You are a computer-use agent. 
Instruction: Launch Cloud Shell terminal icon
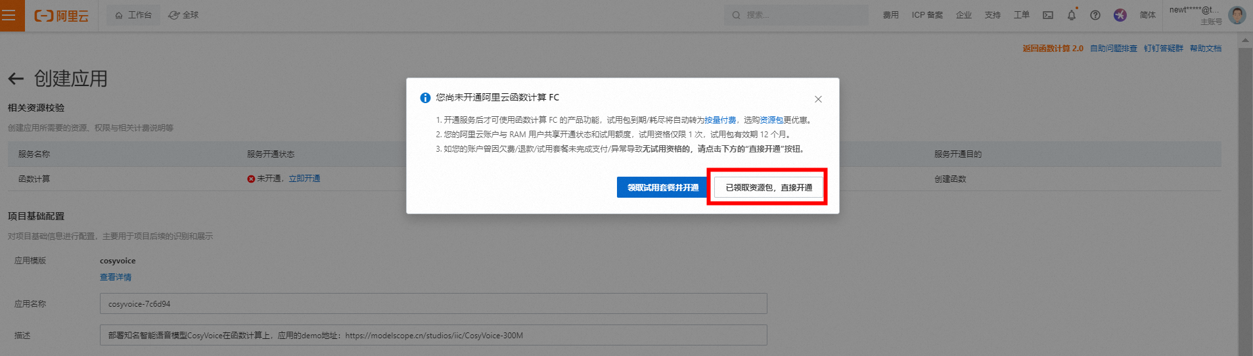click(1048, 15)
